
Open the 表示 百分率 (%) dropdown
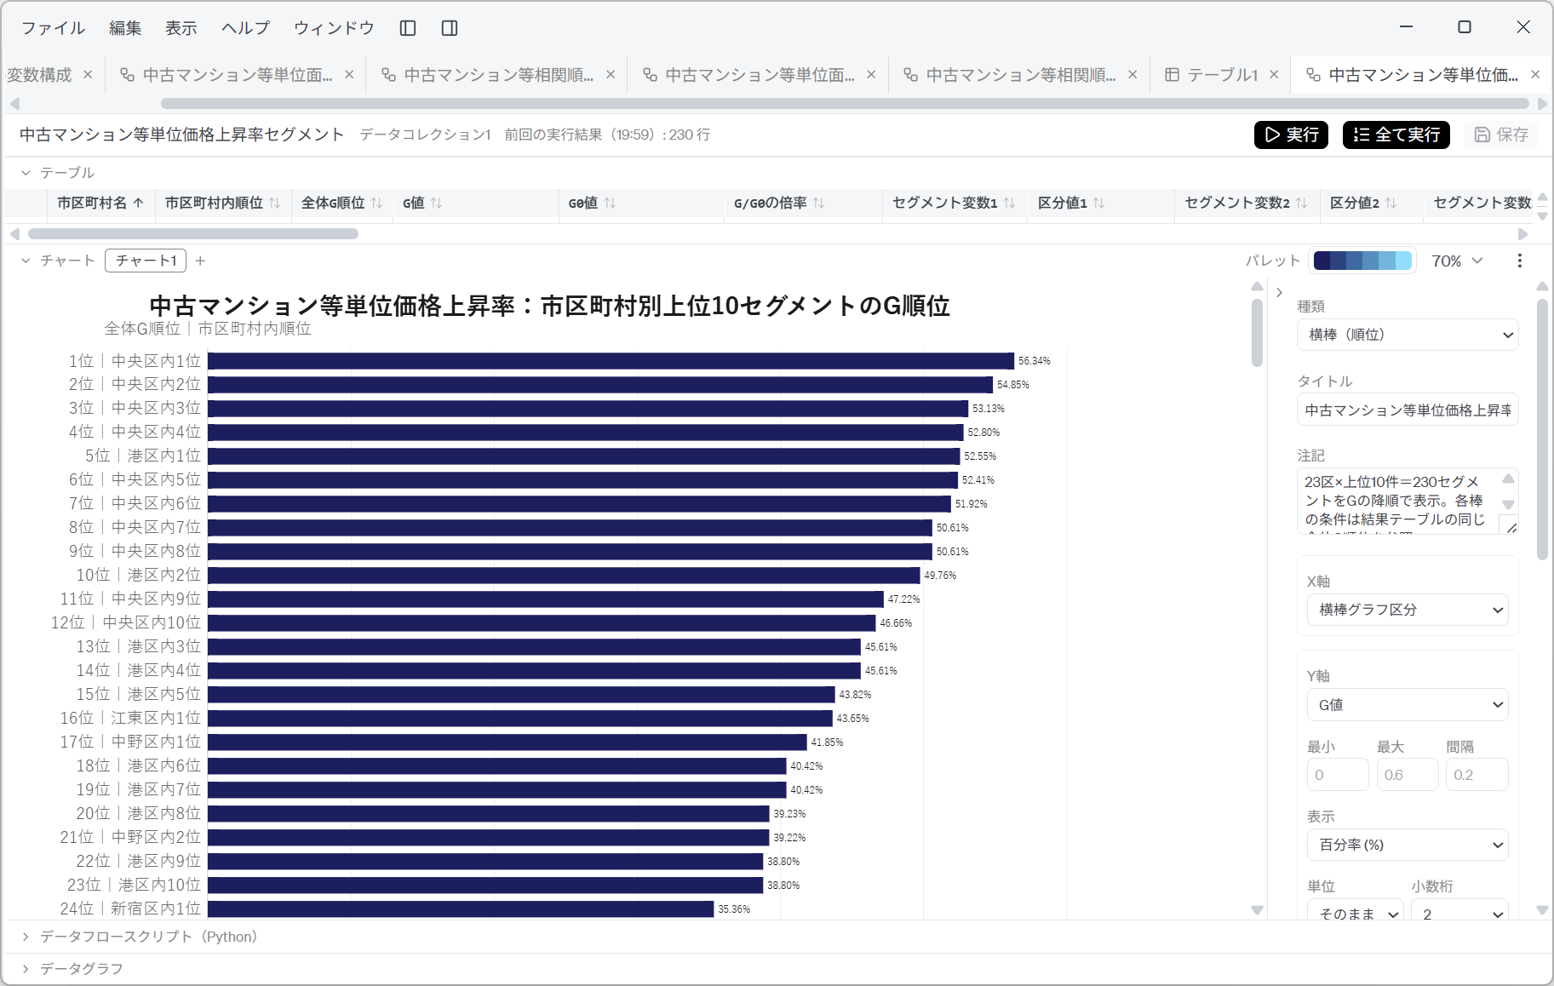tap(1408, 845)
